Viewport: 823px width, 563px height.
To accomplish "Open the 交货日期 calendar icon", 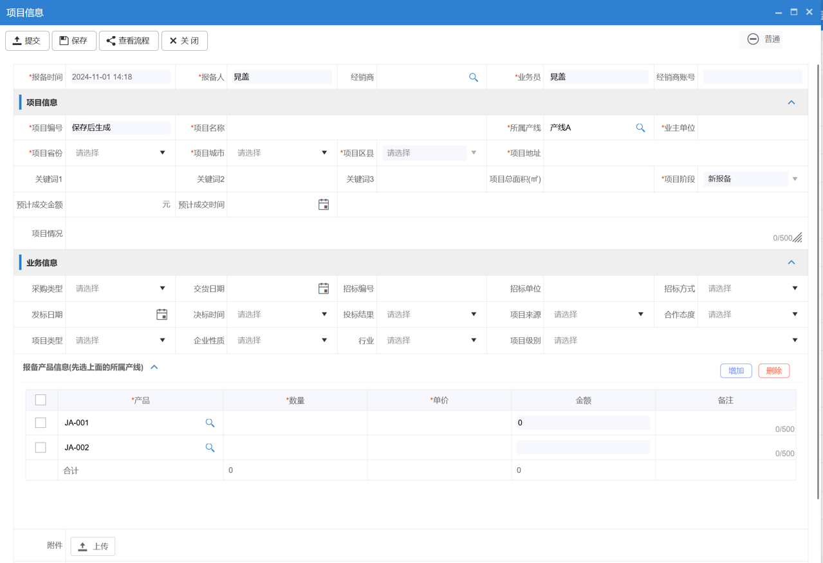I will 324,289.
